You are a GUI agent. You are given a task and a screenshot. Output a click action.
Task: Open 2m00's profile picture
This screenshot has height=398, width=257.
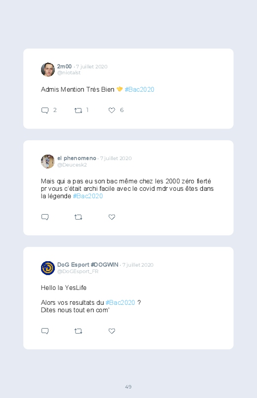tap(48, 69)
